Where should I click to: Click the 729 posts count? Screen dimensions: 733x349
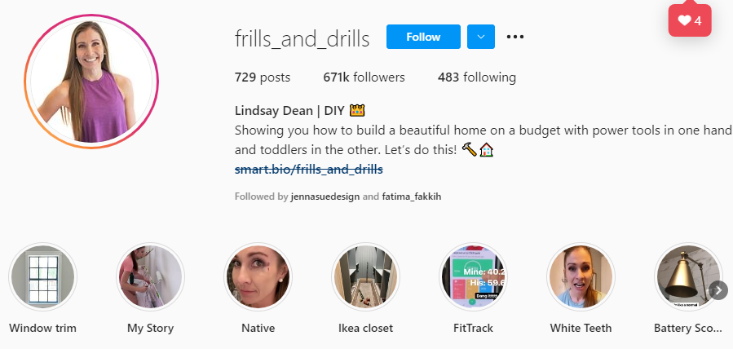263,77
